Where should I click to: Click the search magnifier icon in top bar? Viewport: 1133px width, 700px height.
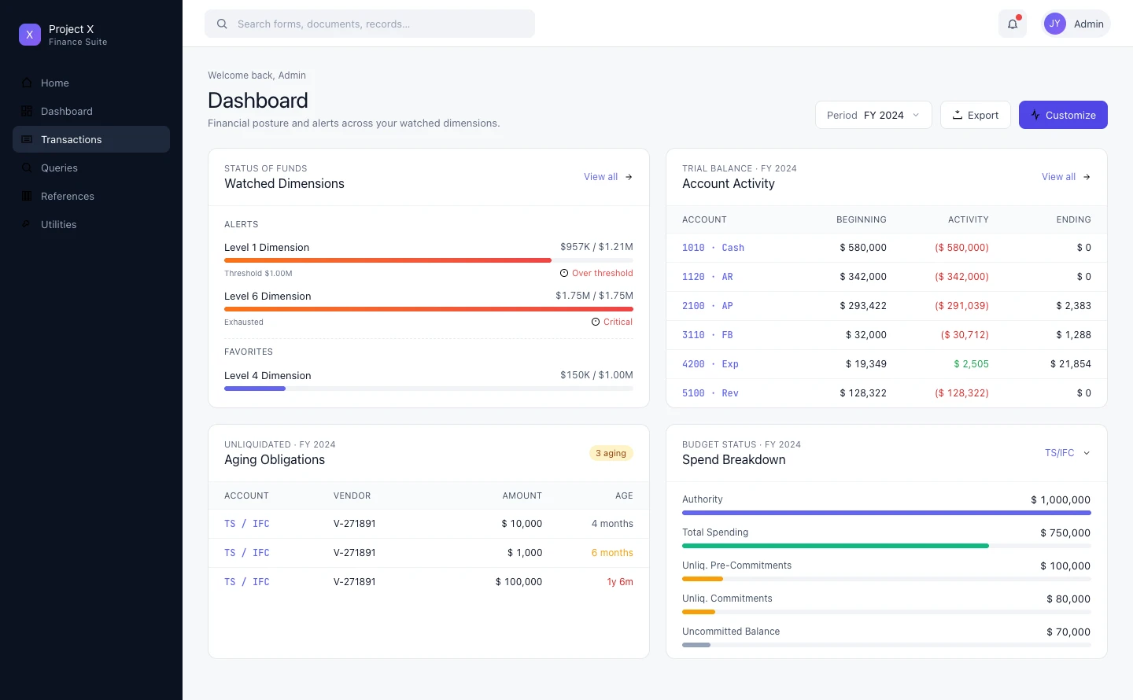click(x=222, y=24)
